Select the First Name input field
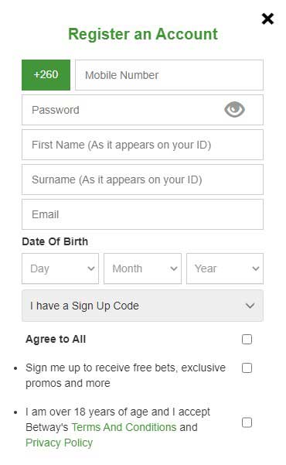Screen dimensions: 286x465 point(142,145)
